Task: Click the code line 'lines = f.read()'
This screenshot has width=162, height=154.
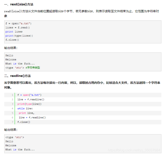Action: (18, 27)
